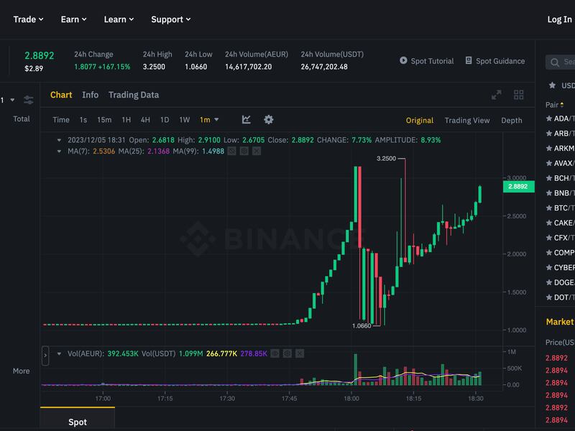Open order book display settings icon

tap(28, 100)
